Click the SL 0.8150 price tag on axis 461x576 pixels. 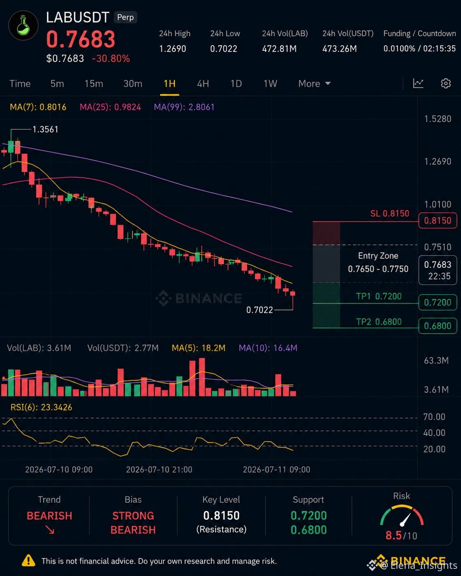(438, 221)
